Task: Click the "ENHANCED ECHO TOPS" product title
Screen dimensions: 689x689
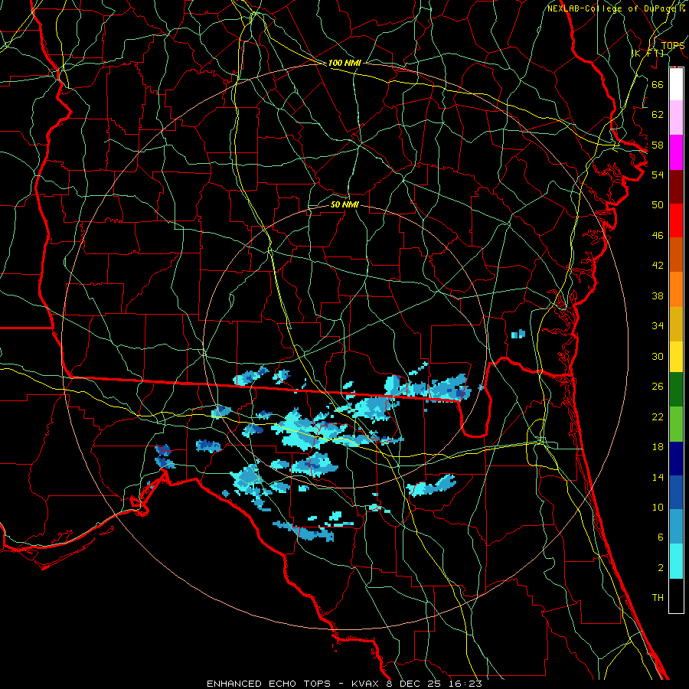Action: pyautogui.click(x=269, y=684)
